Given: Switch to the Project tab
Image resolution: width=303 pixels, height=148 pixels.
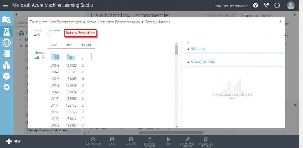Looking at the screenshot, I should coord(267,16).
